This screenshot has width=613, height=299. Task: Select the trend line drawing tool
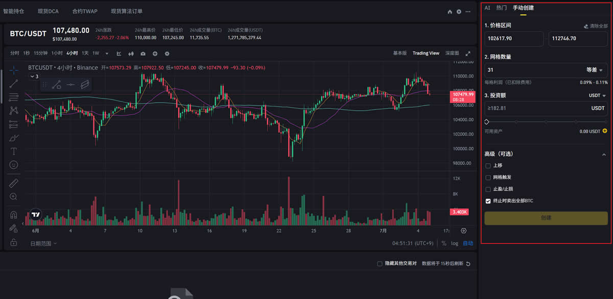point(14,83)
